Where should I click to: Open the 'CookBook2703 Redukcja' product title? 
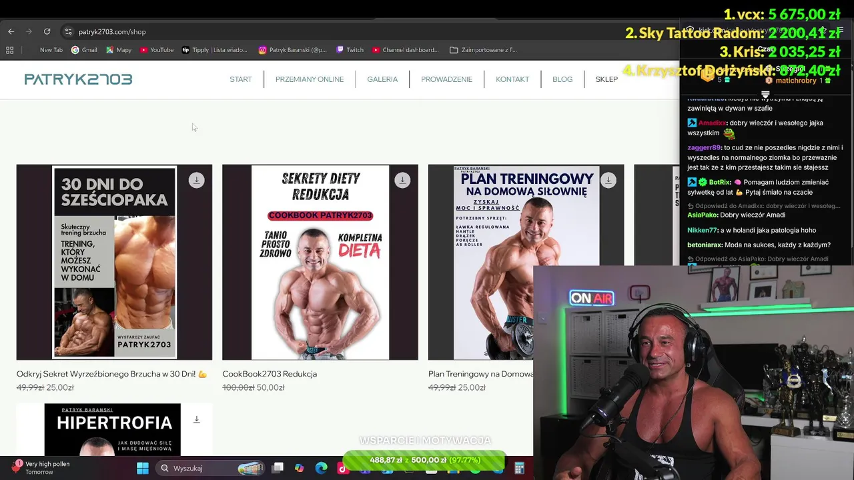coord(270,374)
